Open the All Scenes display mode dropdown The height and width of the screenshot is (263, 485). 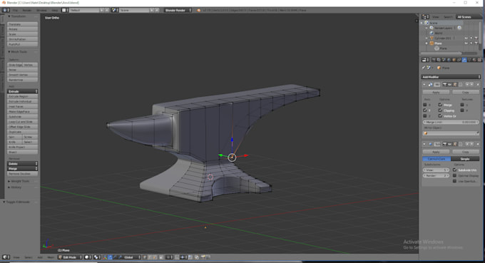pyautogui.click(x=468, y=16)
